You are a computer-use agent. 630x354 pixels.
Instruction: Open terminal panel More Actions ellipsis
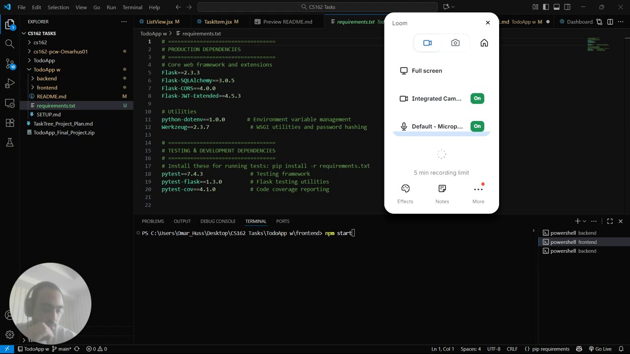[x=594, y=221]
